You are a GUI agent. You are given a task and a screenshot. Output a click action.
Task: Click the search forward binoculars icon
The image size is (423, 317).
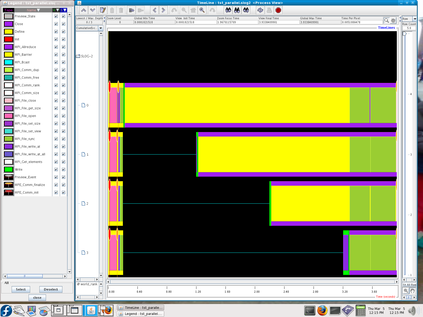click(246, 10)
